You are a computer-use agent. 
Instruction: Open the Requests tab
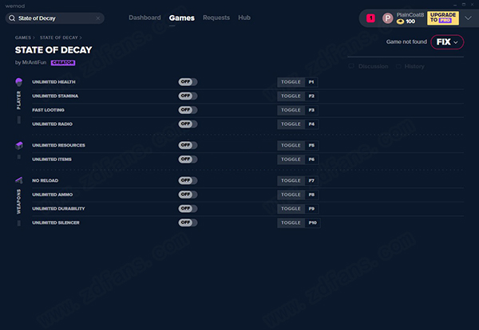tap(216, 18)
